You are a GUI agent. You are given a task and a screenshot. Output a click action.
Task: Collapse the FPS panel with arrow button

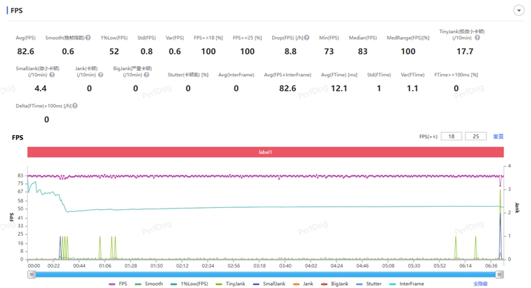click(519, 11)
